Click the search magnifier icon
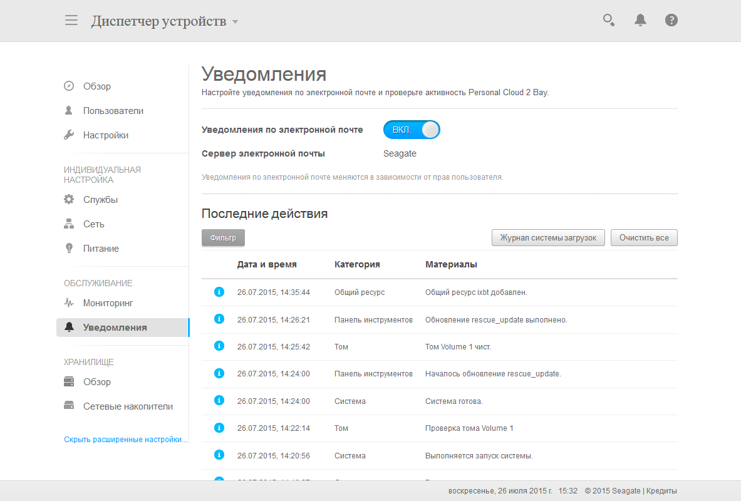The width and height of the screenshot is (741, 501). 609,20
